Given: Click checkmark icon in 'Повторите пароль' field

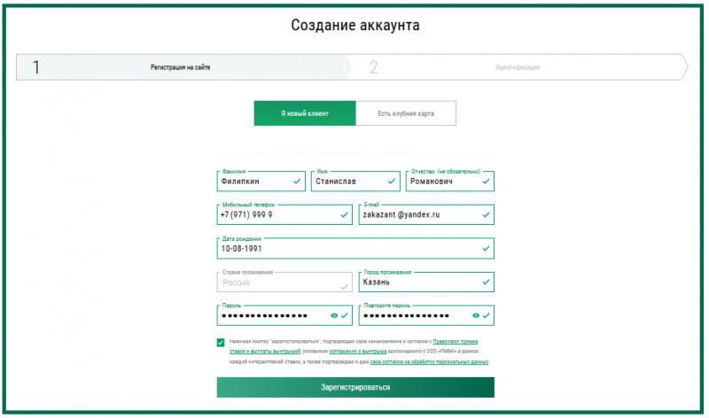Looking at the screenshot, I should 486,316.
